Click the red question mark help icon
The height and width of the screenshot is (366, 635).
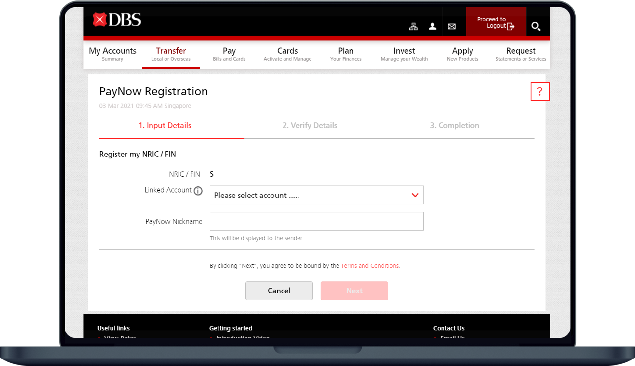tap(540, 91)
